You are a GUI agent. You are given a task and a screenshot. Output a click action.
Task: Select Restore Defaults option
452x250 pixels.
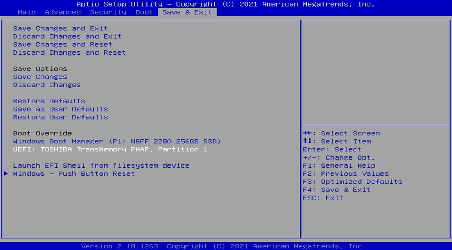tap(49, 101)
